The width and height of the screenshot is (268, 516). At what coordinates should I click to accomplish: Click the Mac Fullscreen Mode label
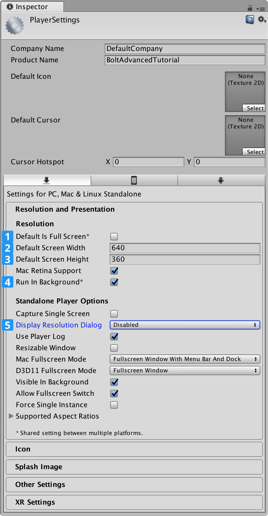point(51,359)
